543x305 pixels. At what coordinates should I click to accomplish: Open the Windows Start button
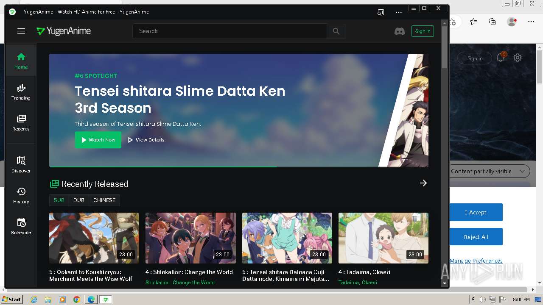pos(11,299)
